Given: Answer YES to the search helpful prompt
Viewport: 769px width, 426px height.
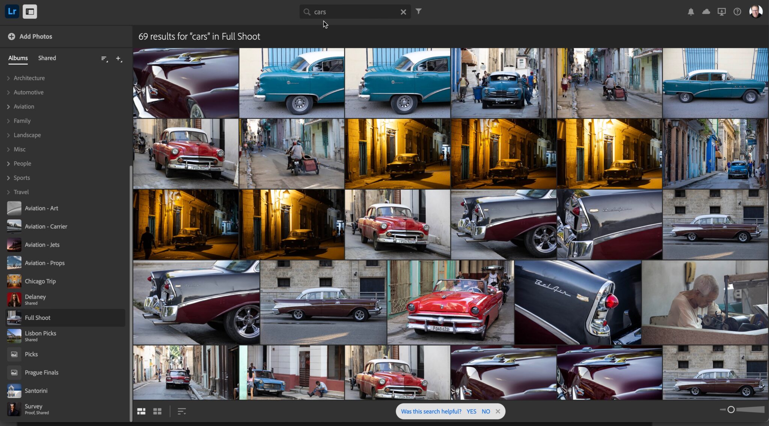Looking at the screenshot, I should pos(471,411).
